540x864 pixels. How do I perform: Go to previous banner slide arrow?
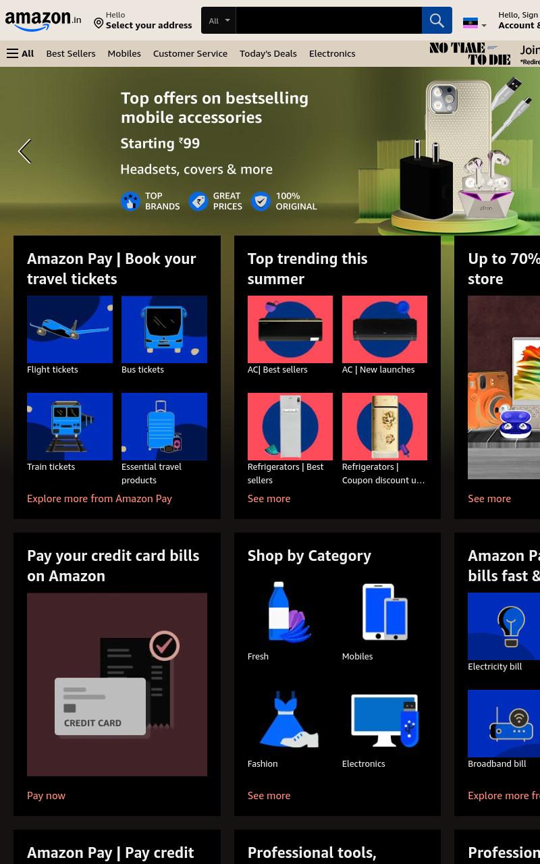[x=24, y=151]
